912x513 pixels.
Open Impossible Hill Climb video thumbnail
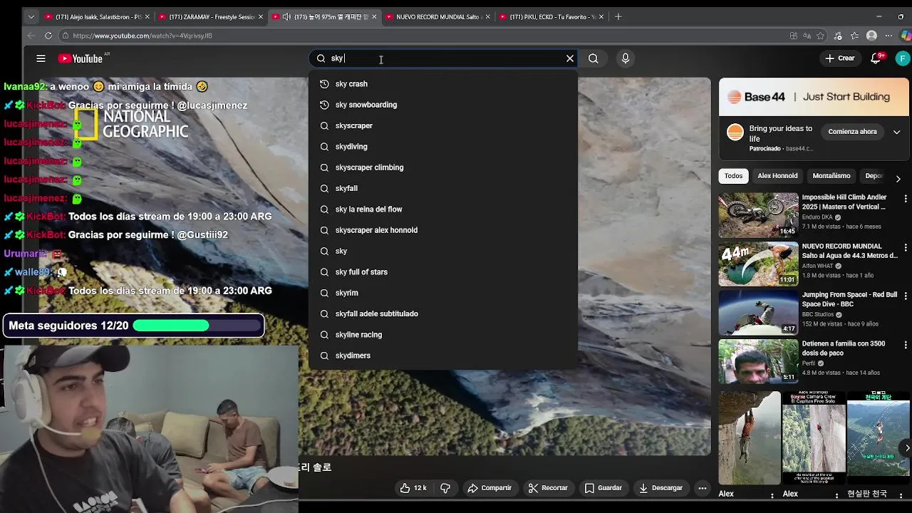tap(758, 215)
